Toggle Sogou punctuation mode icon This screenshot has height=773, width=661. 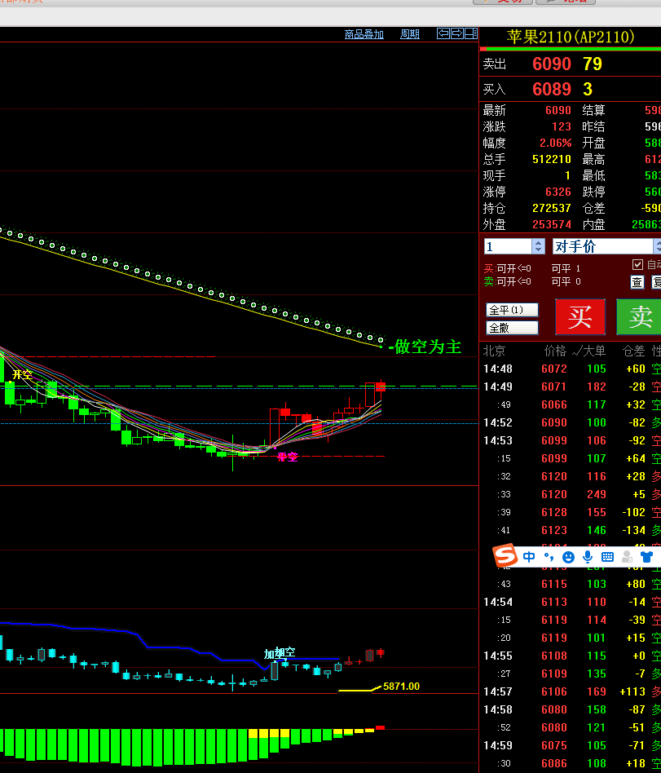click(x=549, y=557)
